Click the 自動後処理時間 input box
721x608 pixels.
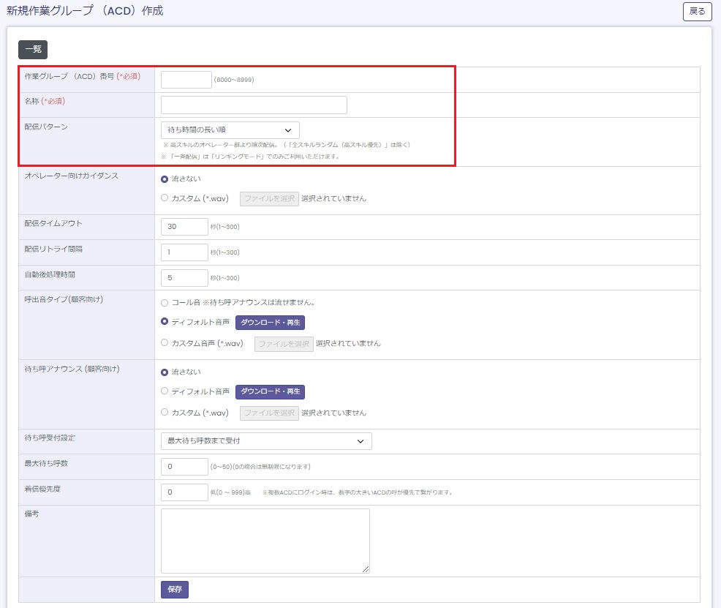(x=184, y=278)
